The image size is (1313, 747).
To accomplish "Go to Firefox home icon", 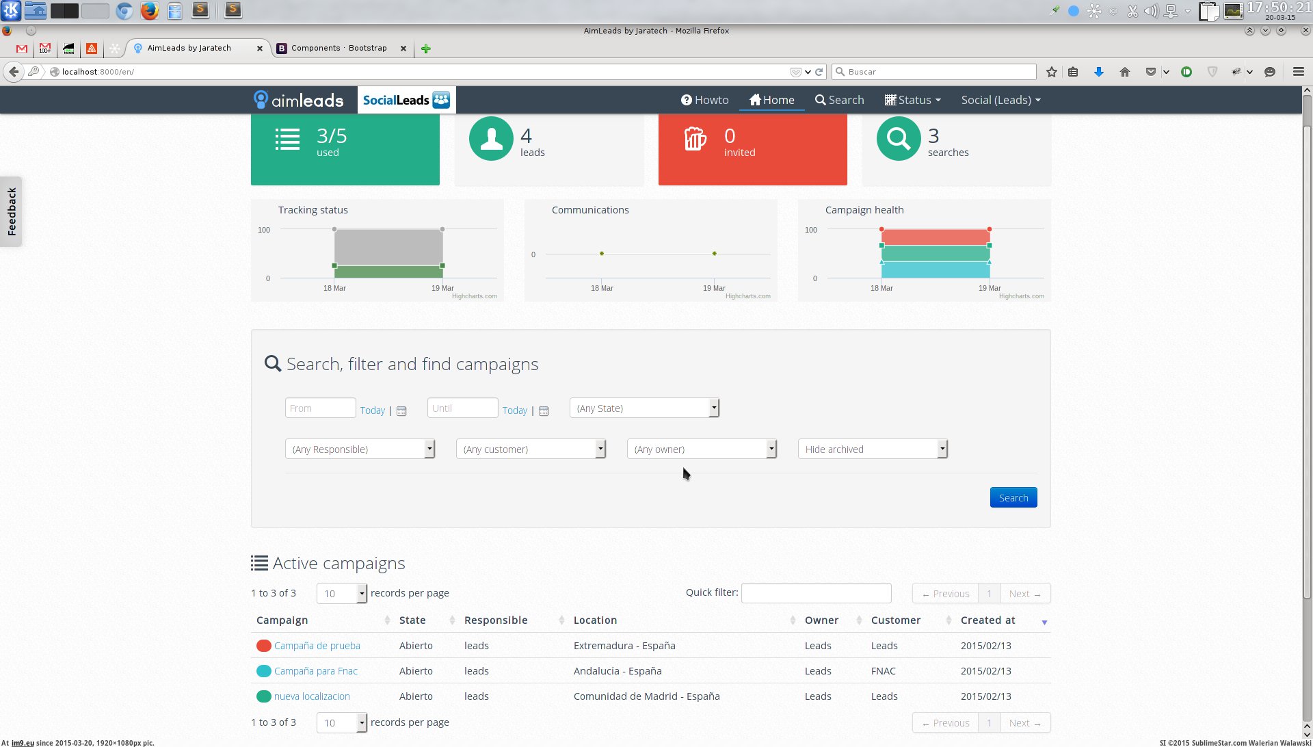I will click(1125, 72).
